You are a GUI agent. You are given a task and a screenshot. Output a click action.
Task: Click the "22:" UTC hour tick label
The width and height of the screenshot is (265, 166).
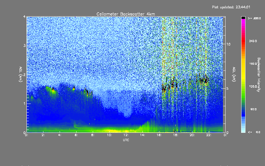[x=209, y=135]
